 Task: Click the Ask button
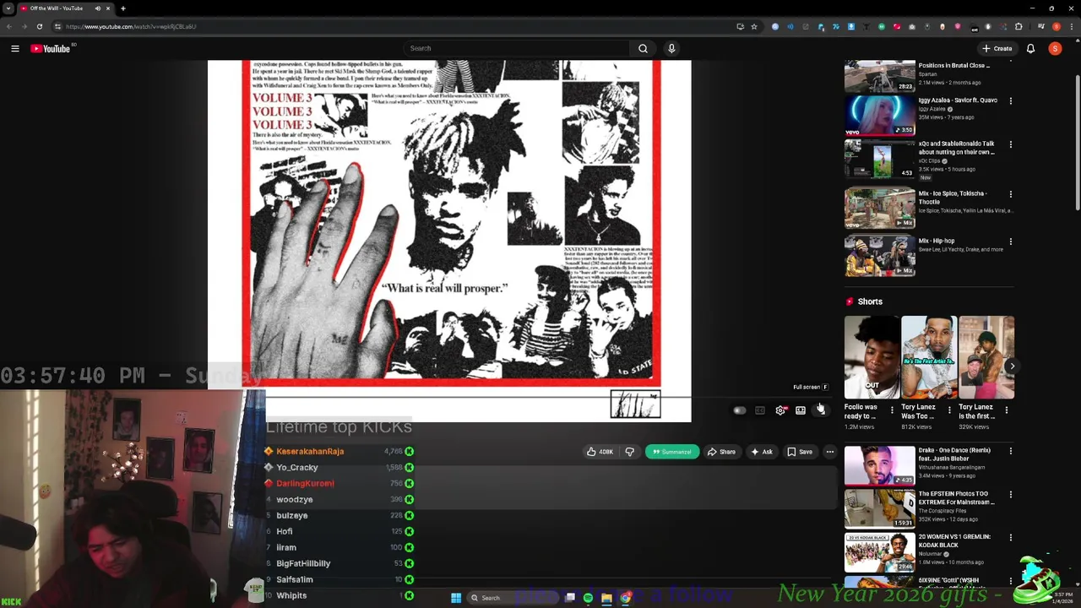pos(761,452)
